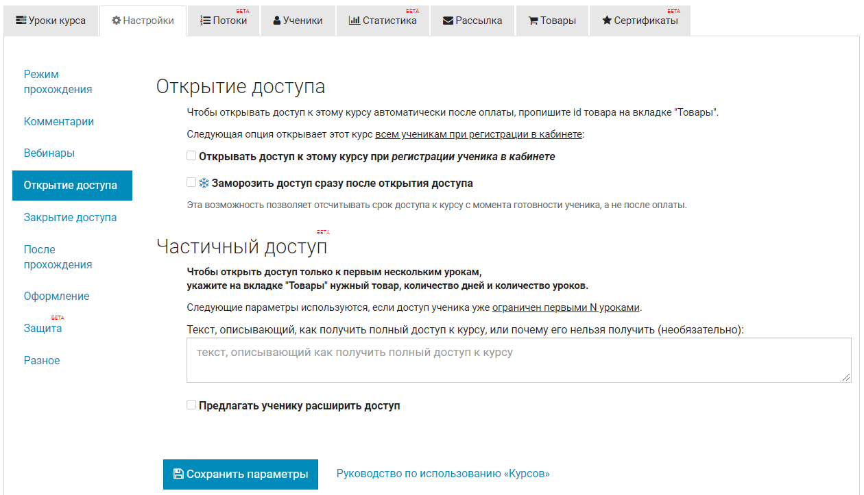Image resolution: width=864 pixels, height=495 pixels.
Task: Click the gear icon on Настройки tab
Action: click(116, 21)
